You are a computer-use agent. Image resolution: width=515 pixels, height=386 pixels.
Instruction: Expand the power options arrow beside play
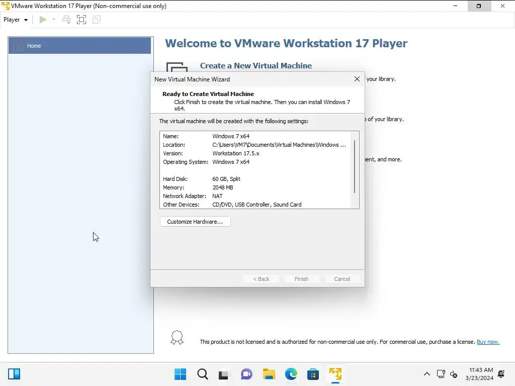pos(53,20)
